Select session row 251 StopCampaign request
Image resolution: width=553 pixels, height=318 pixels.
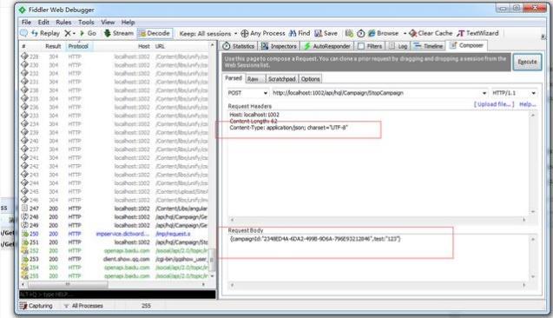[x=115, y=242]
